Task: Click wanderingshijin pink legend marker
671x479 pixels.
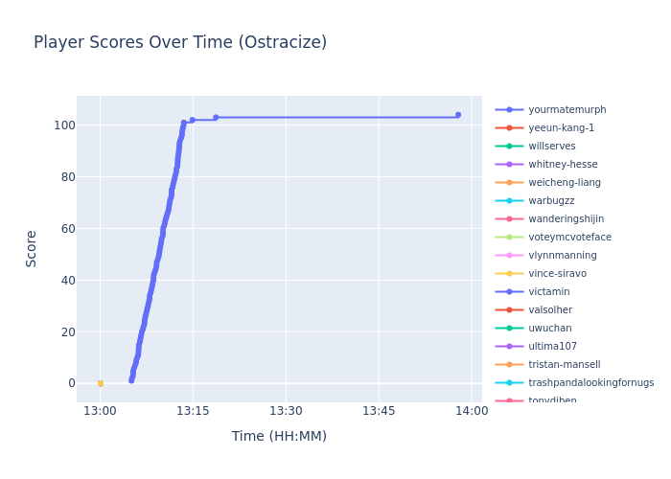Action: click(509, 219)
